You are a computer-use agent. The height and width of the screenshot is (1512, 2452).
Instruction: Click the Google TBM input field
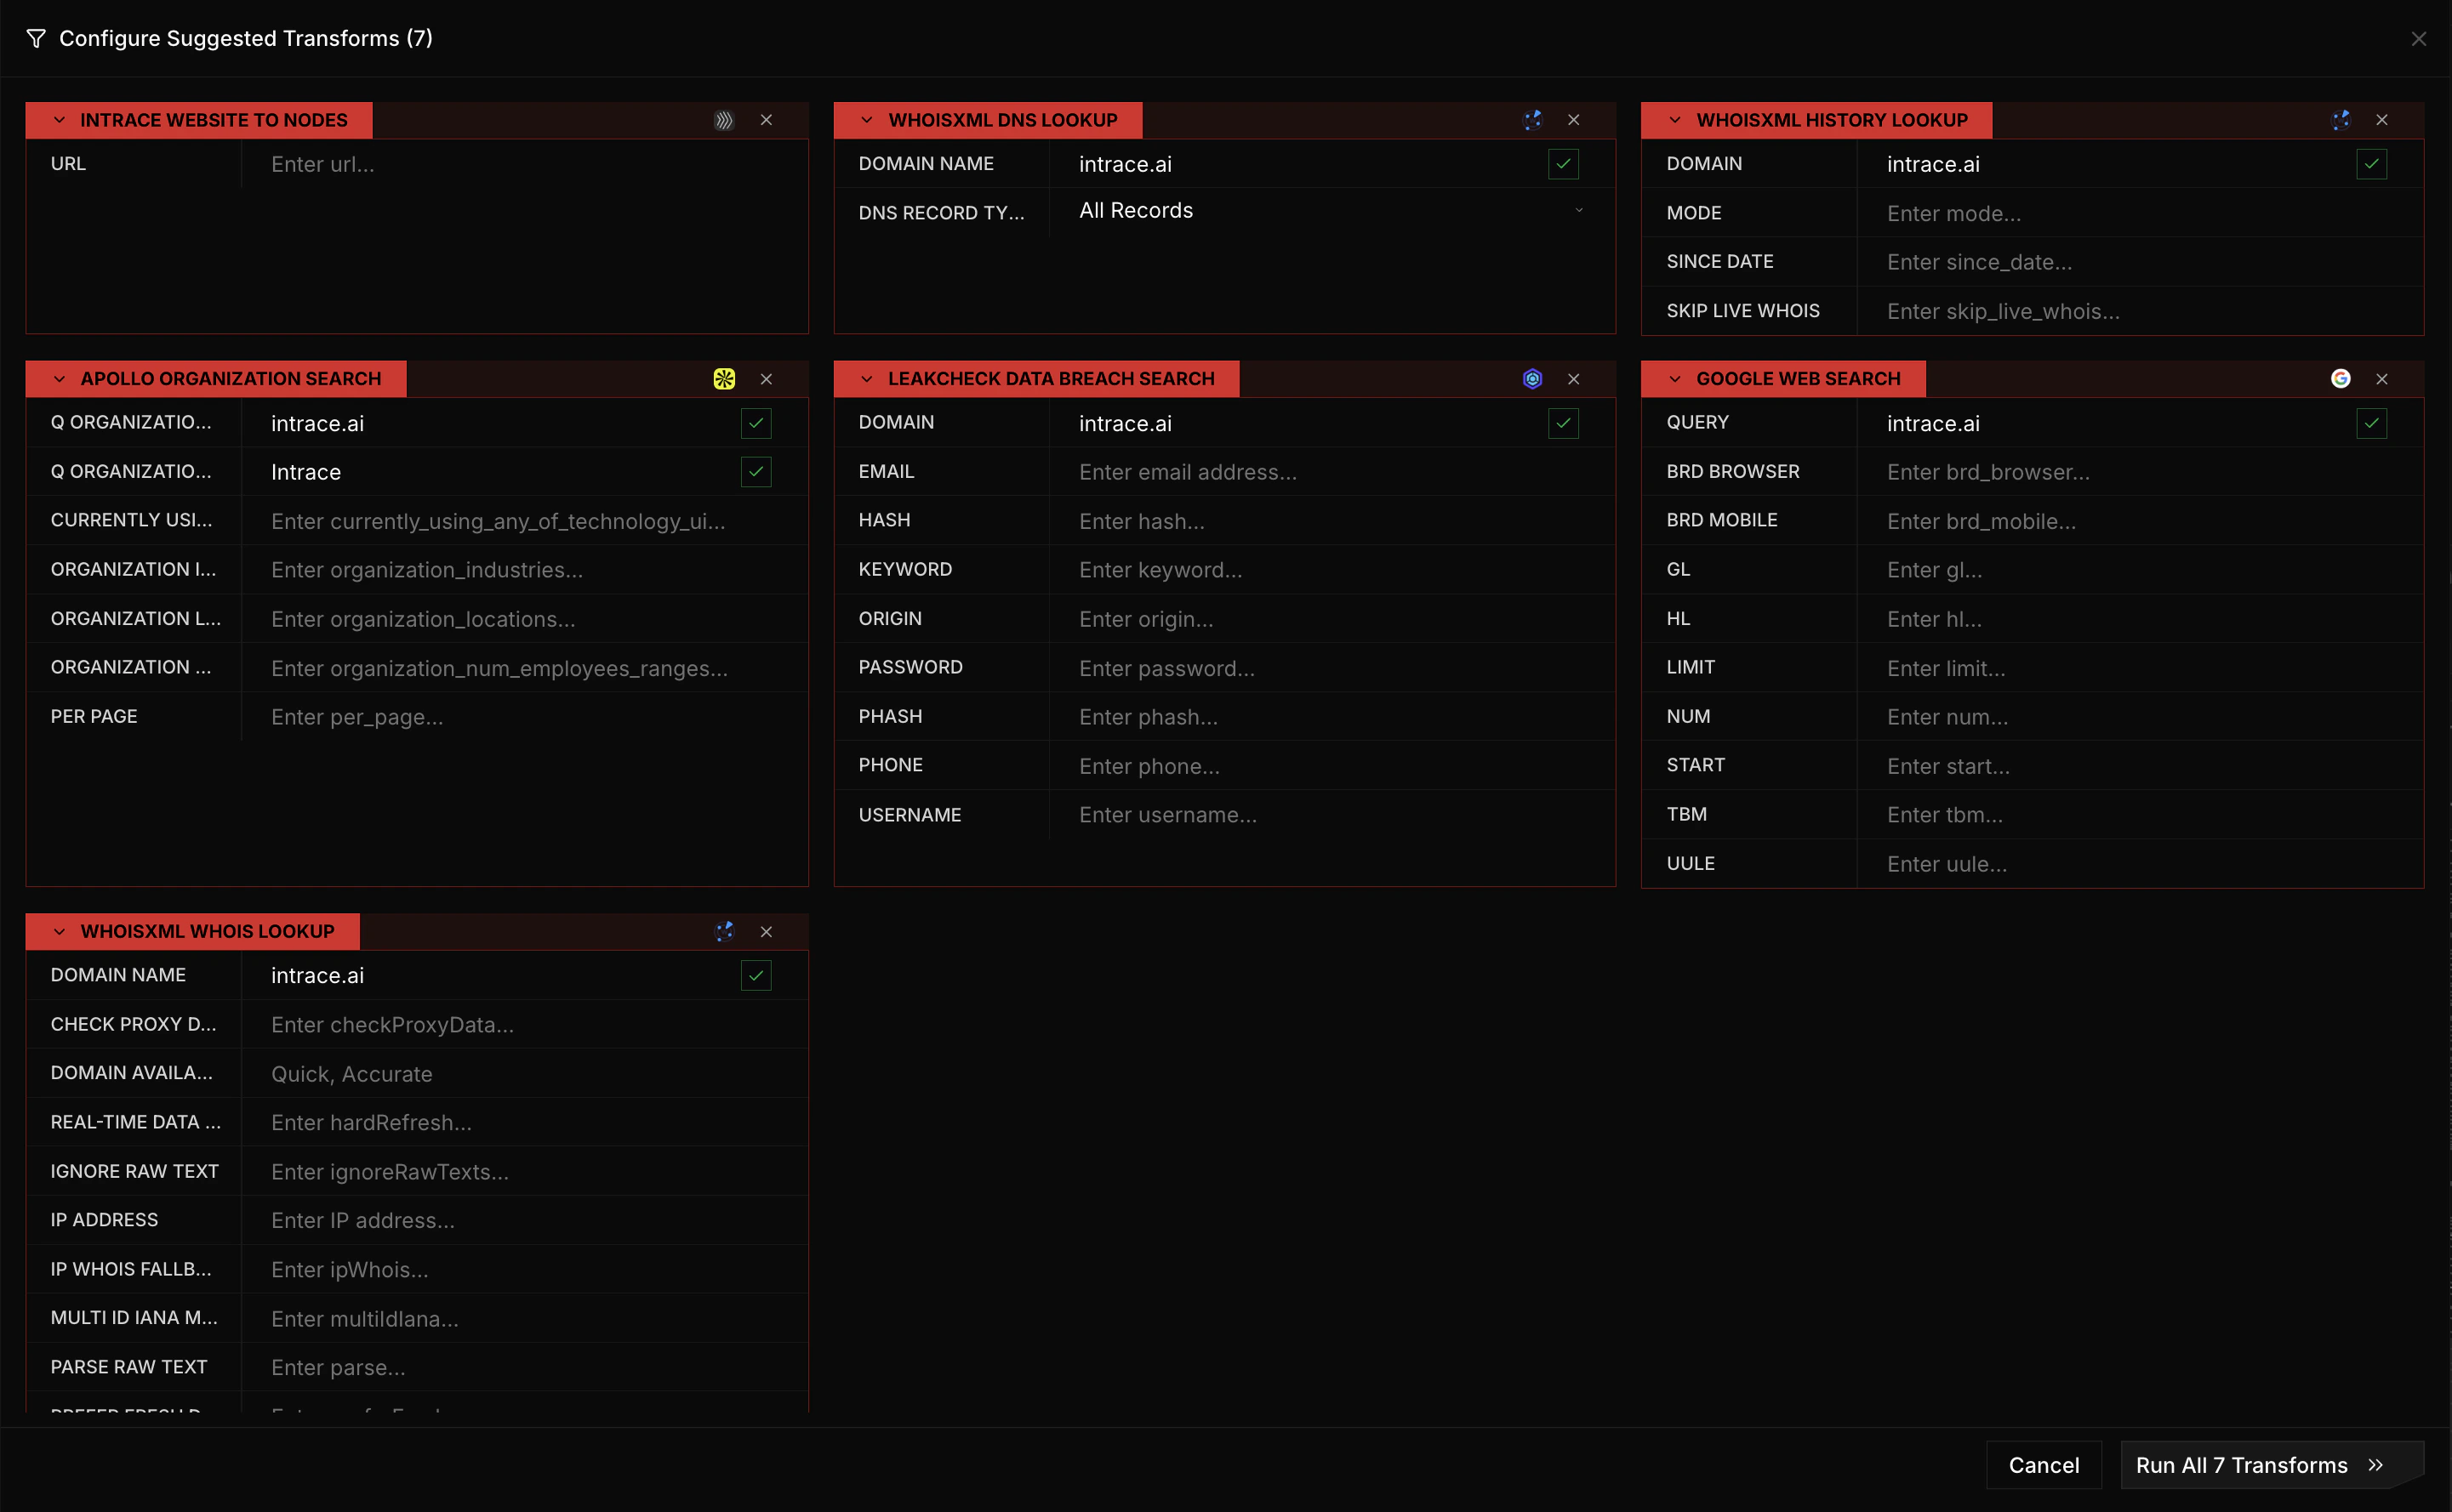(2140, 815)
